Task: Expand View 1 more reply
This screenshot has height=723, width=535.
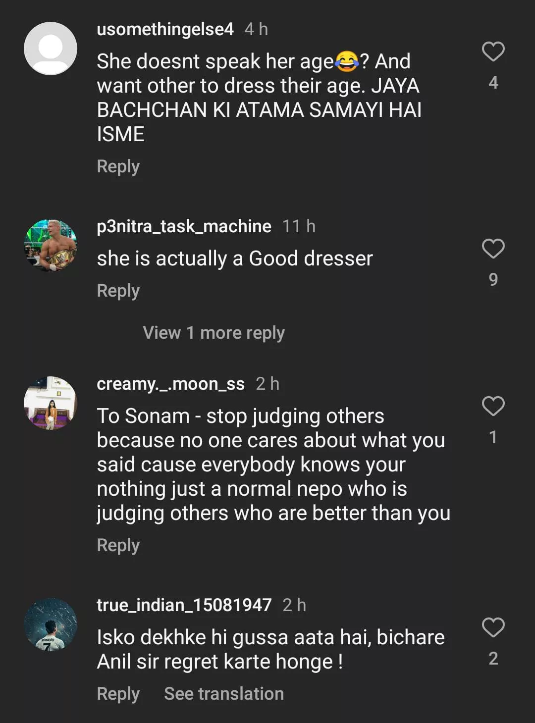Action: click(x=214, y=333)
